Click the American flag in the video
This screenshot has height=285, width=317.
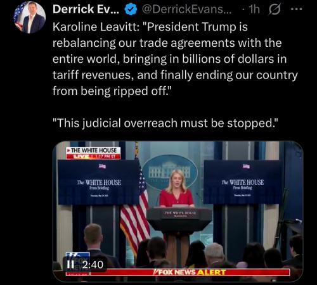[135, 207]
